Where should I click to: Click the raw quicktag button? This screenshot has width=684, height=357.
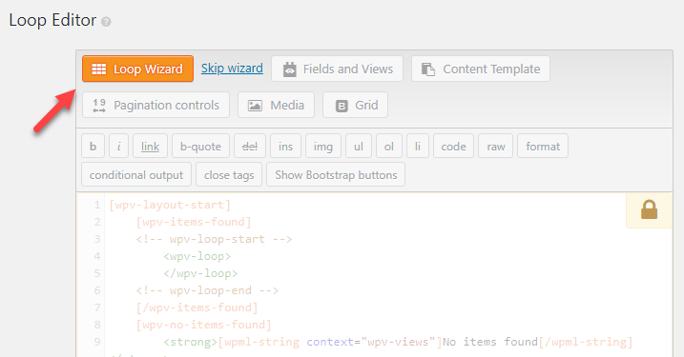point(496,147)
